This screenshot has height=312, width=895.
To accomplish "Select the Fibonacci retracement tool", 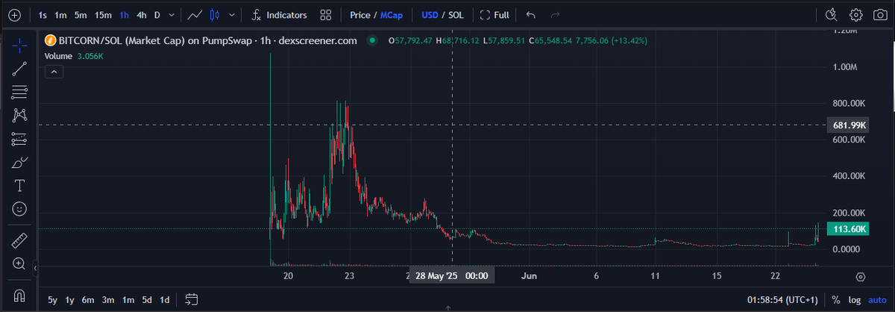I will [19, 92].
